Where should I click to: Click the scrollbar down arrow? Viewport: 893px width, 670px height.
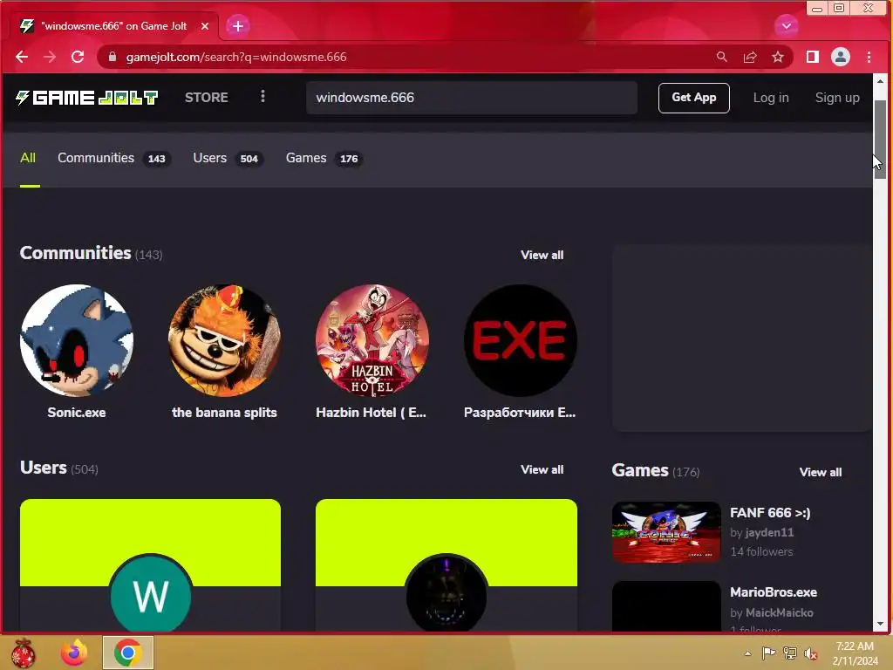880,624
